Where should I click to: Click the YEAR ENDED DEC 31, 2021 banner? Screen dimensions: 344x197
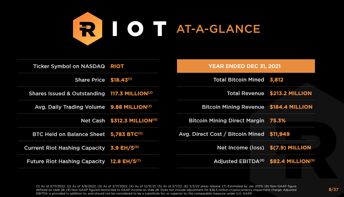(246, 66)
